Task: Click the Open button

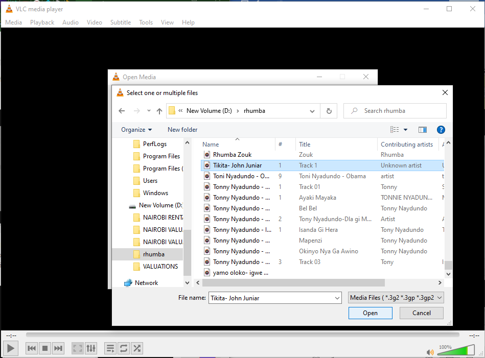Action: (370, 313)
